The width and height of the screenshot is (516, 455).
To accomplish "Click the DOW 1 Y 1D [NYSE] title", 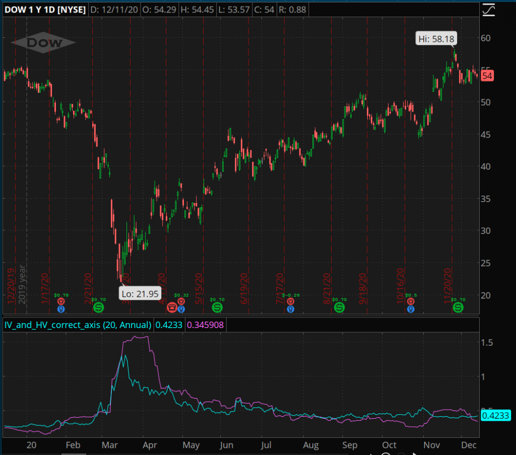I will click(x=45, y=10).
